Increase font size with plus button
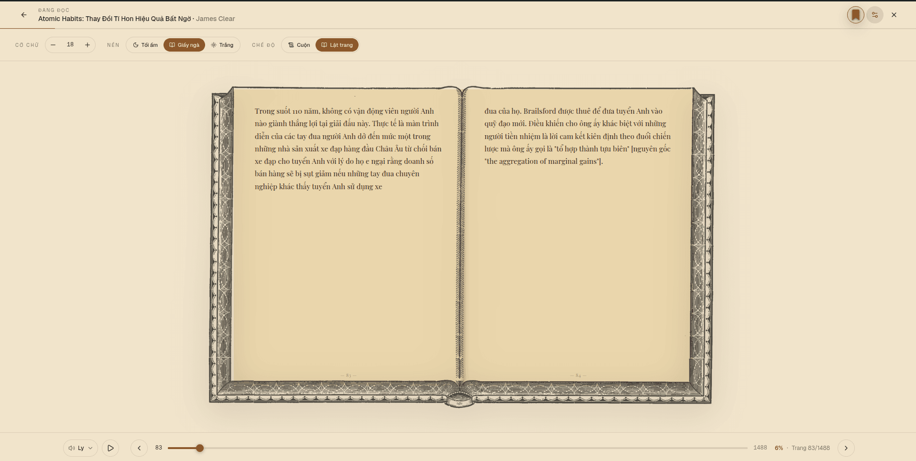The height and width of the screenshot is (461, 916). [87, 45]
